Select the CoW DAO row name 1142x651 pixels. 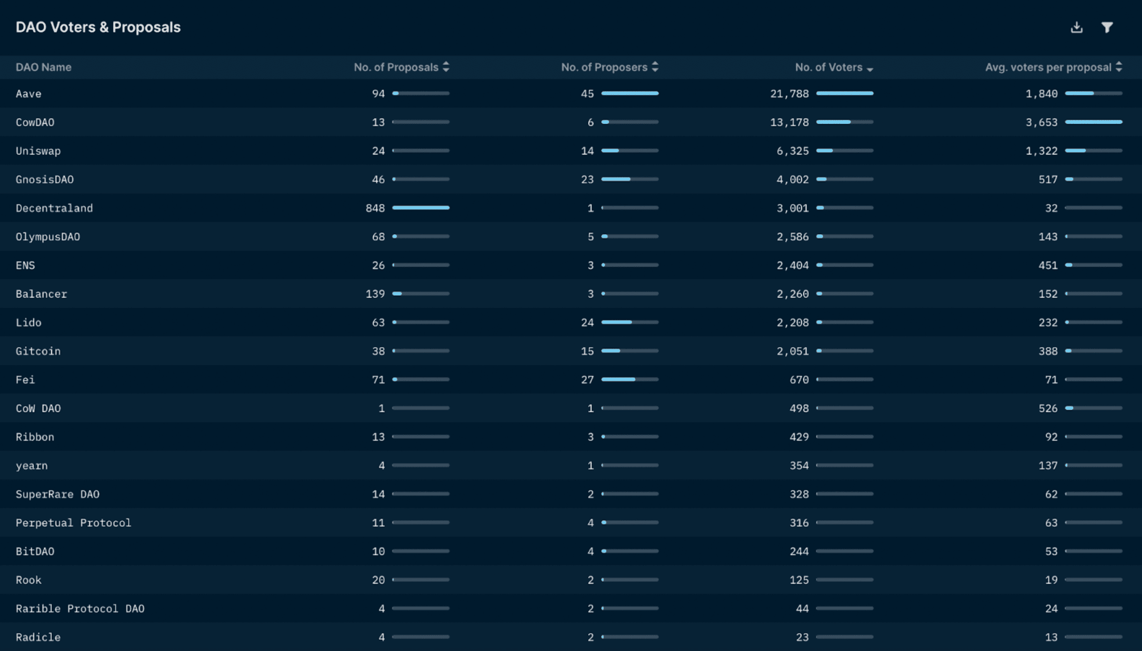click(x=38, y=408)
